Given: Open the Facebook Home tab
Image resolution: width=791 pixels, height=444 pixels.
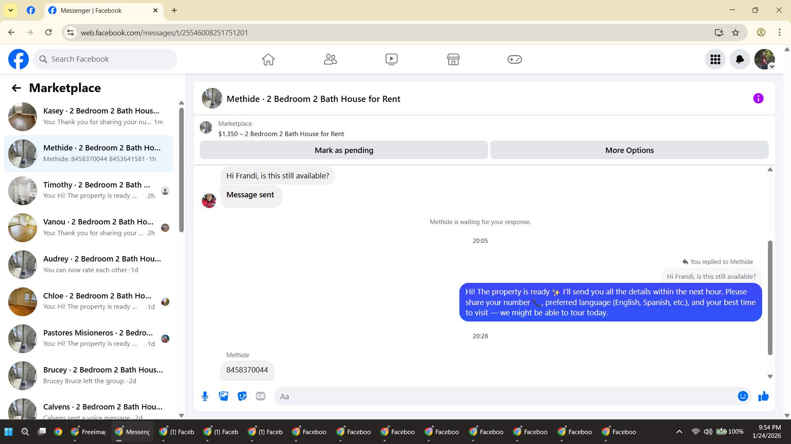Looking at the screenshot, I should click(268, 60).
